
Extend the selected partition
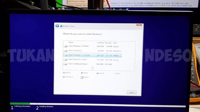point(84,77)
